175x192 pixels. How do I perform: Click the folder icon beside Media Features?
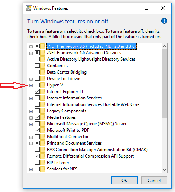coord(43,117)
